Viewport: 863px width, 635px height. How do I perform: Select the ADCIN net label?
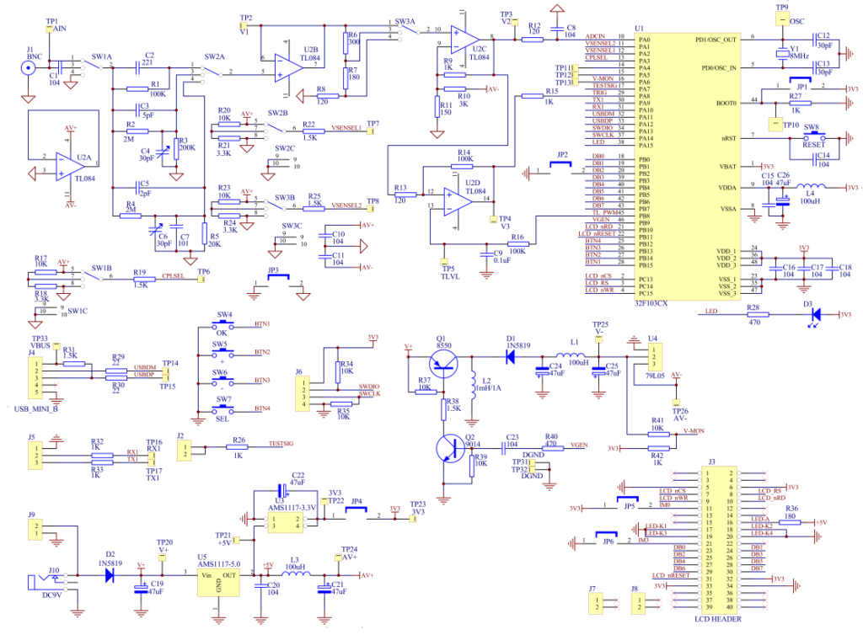pos(595,37)
